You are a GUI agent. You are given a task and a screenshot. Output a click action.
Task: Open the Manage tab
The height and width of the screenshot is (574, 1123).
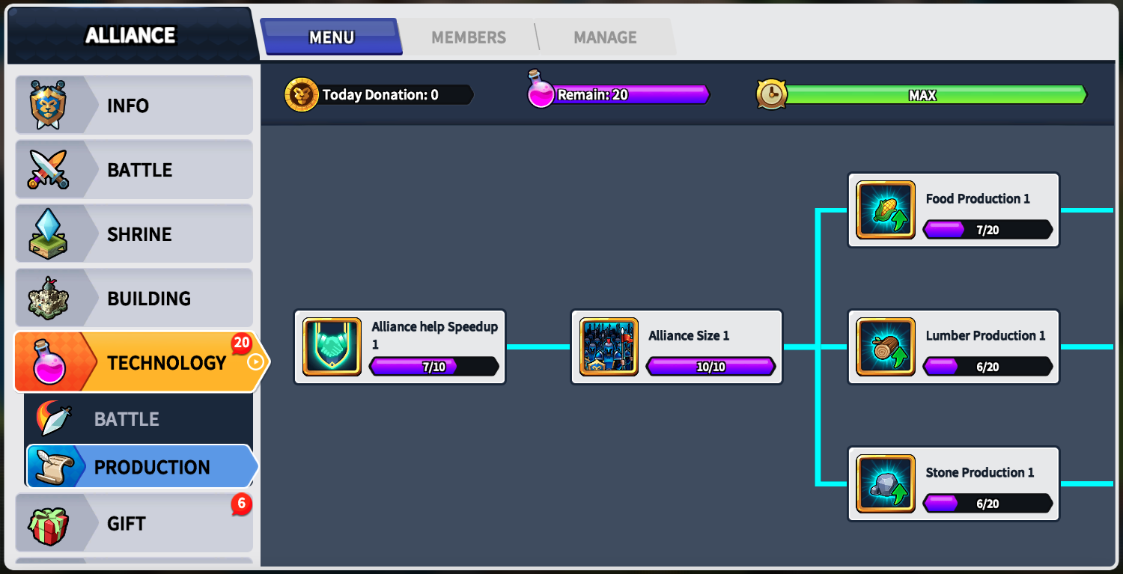605,37
